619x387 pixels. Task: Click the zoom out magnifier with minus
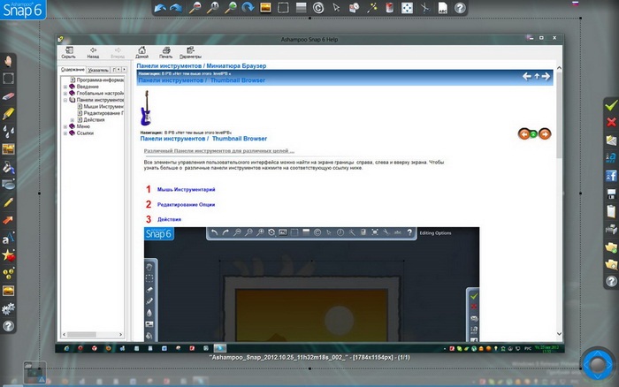(x=195, y=8)
